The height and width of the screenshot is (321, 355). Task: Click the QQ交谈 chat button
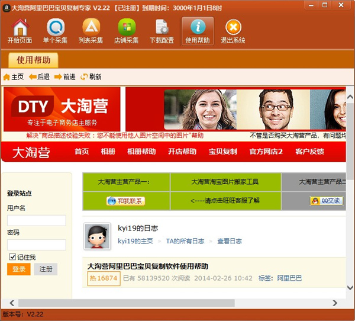pos(327,201)
